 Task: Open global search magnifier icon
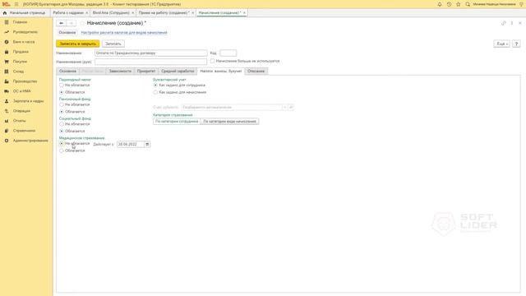tap(468, 4)
